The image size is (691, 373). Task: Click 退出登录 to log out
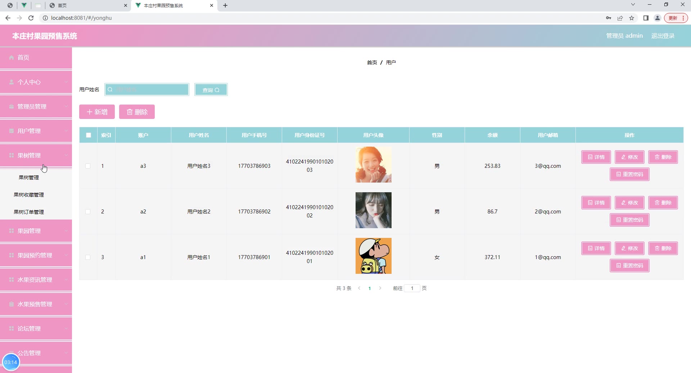click(x=663, y=36)
